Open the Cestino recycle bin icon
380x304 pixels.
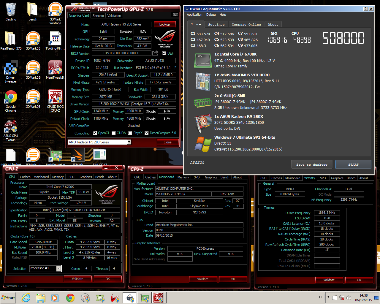[11, 12]
